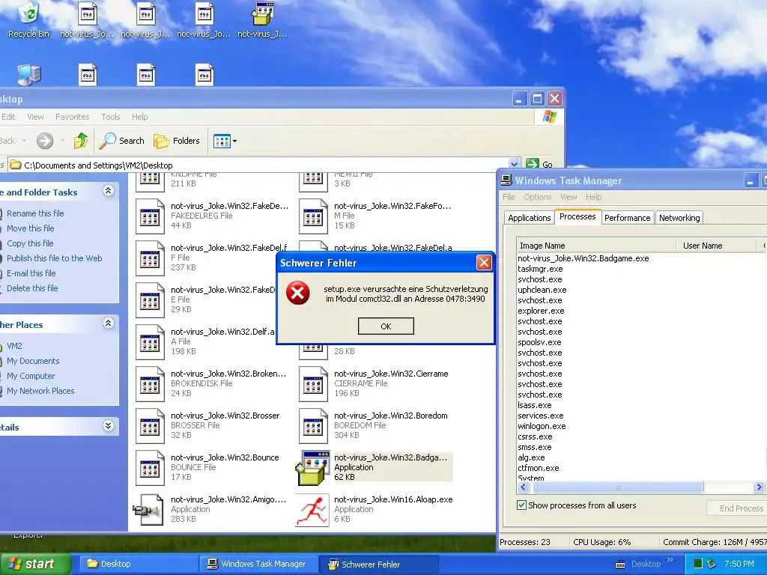Viewport: 767px width, 575px height.
Task: Click Rename this file link
Action: (x=35, y=213)
